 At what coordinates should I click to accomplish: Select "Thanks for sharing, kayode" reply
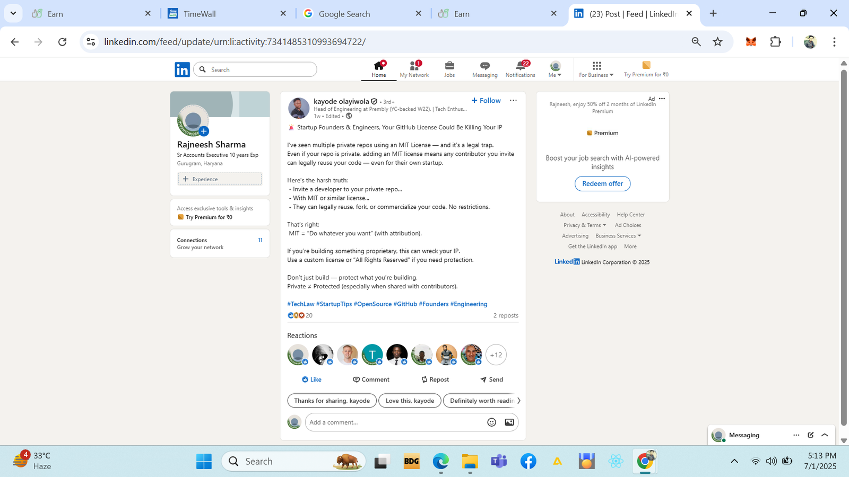click(x=332, y=401)
